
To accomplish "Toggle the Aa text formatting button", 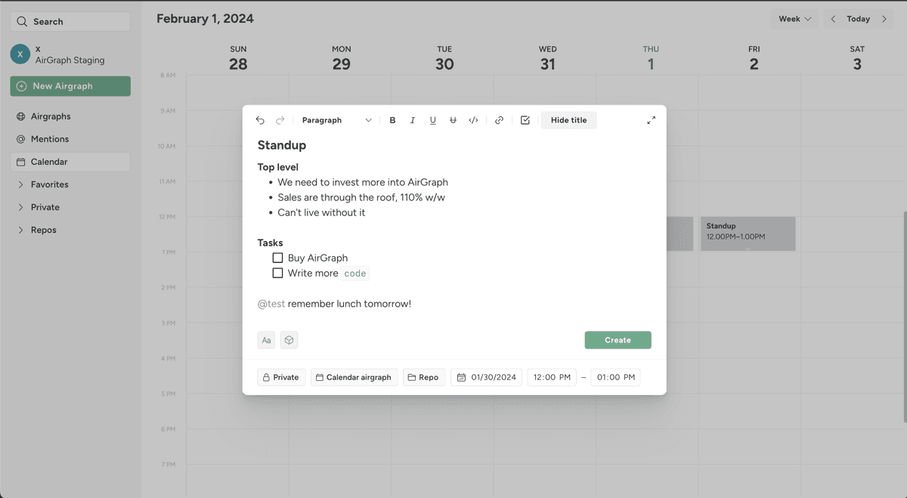I will [x=266, y=340].
